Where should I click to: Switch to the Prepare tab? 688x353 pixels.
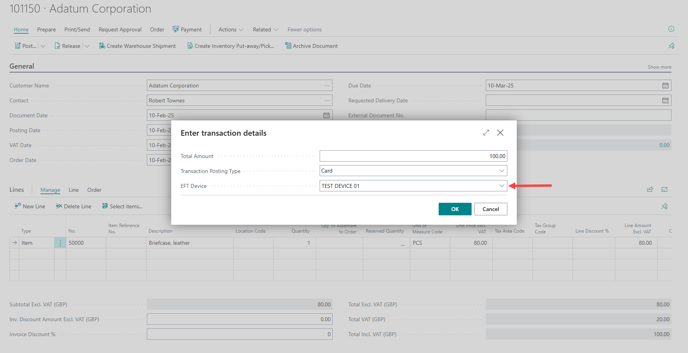click(x=46, y=29)
